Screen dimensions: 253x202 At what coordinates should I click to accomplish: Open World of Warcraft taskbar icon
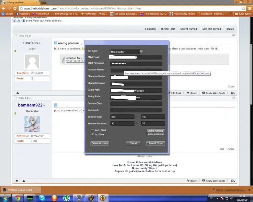click(91, 198)
